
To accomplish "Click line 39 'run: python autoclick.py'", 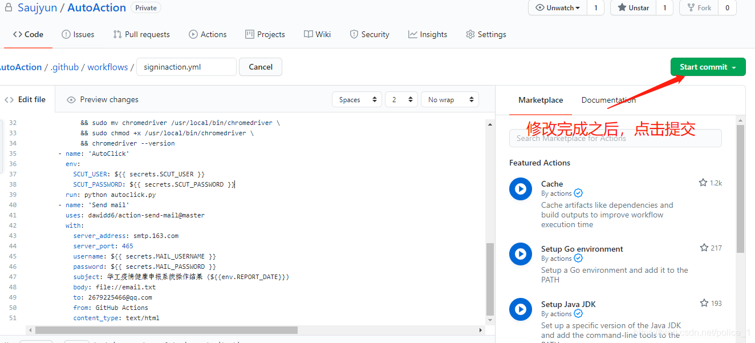I will click(x=111, y=195).
